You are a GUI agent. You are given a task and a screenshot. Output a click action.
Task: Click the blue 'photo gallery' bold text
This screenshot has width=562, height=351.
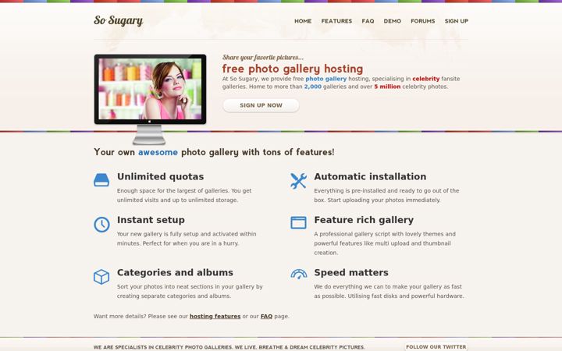325,79
